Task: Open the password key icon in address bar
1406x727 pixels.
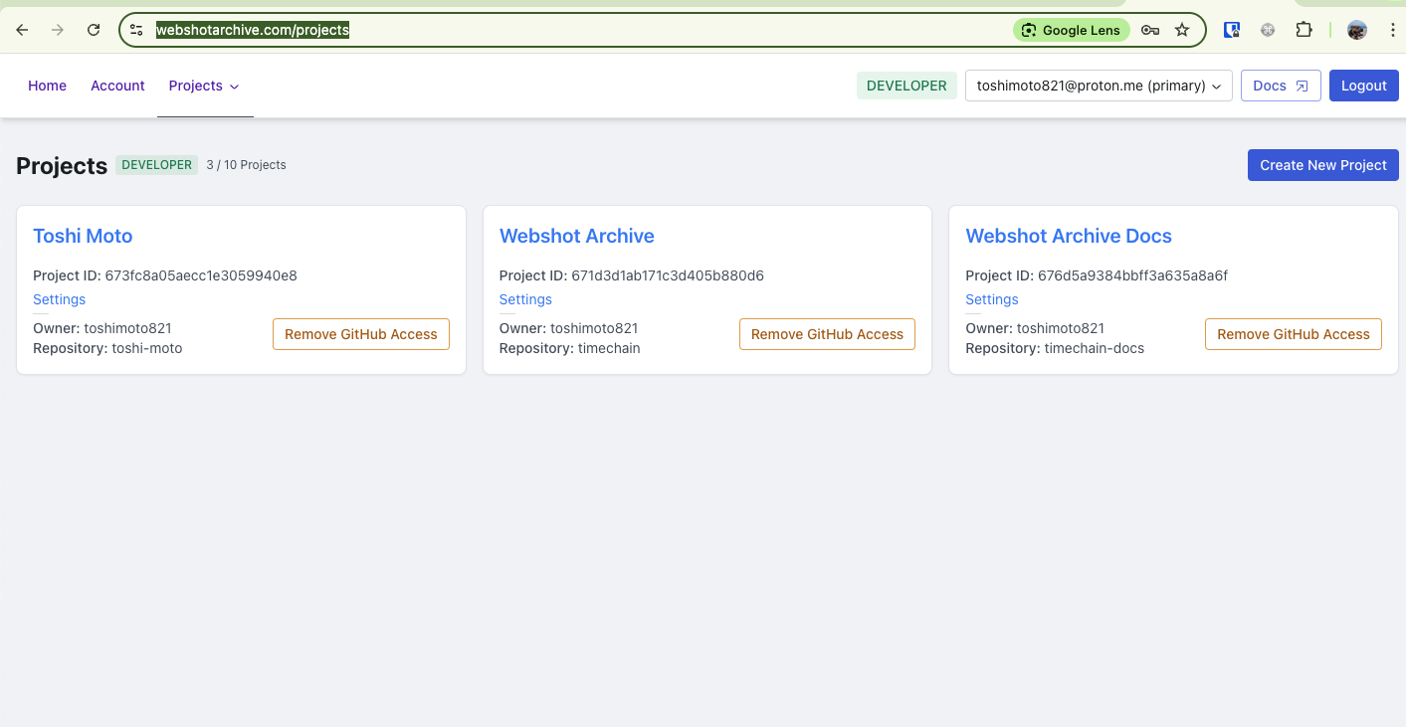Action: [x=1150, y=30]
